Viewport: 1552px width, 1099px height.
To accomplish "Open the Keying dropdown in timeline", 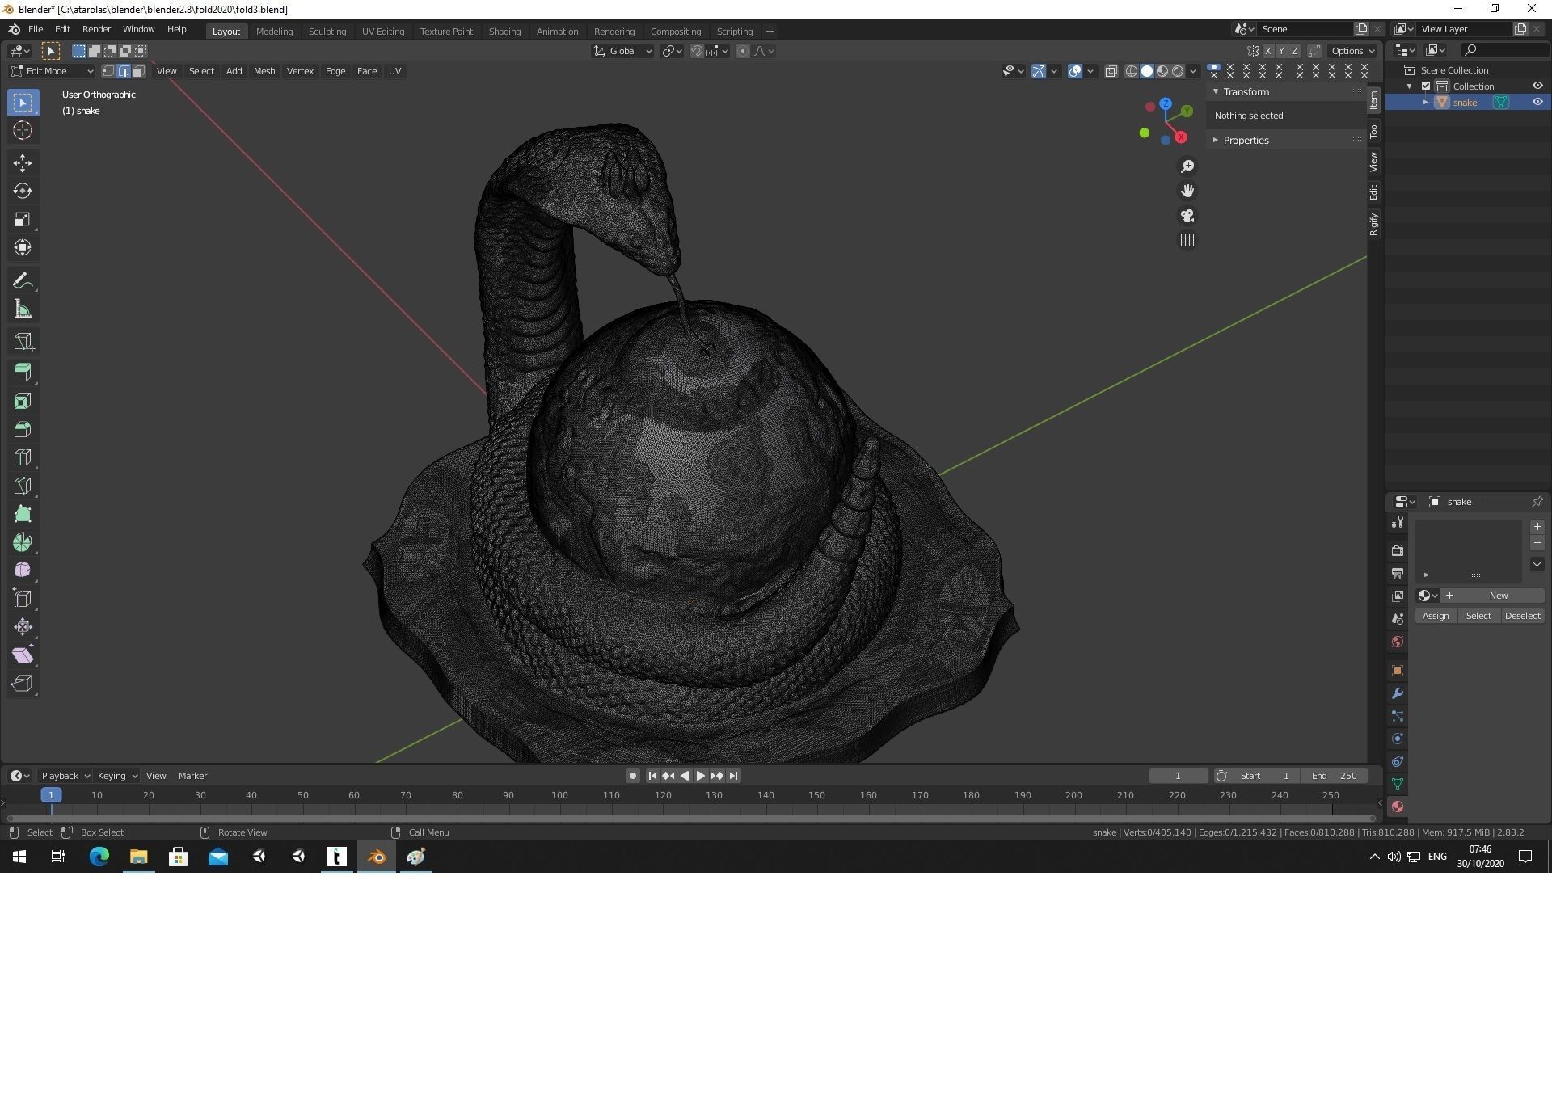I will [117, 776].
